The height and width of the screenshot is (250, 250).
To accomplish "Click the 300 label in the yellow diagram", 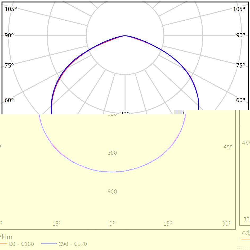I will [112, 153].
